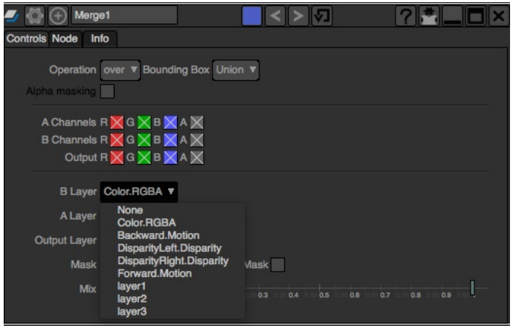Choose DisparityRight.Disparity from the list

(172, 261)
